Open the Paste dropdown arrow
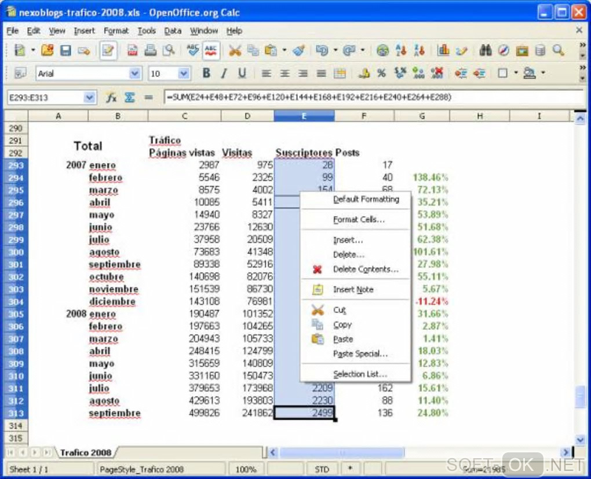The width and height of the screenshot is (591, 479). pos(284,50)
